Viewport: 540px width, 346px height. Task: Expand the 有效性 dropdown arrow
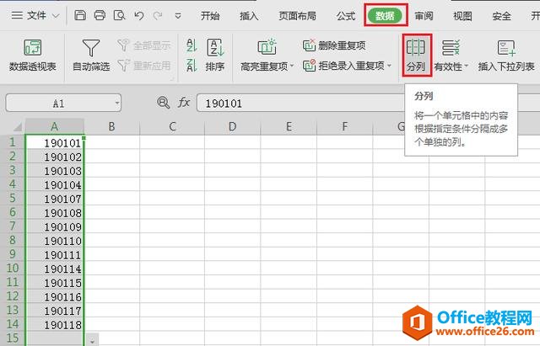point(467,66)
